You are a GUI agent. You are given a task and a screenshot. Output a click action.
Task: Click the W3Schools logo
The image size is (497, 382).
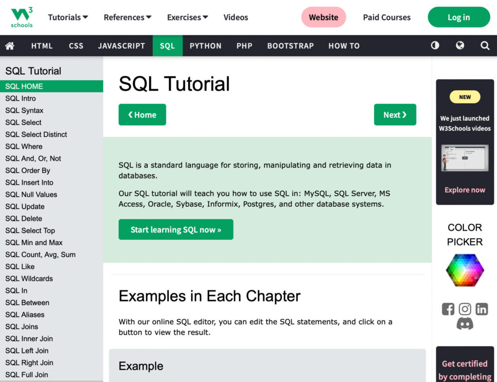(x=22, y=17)
